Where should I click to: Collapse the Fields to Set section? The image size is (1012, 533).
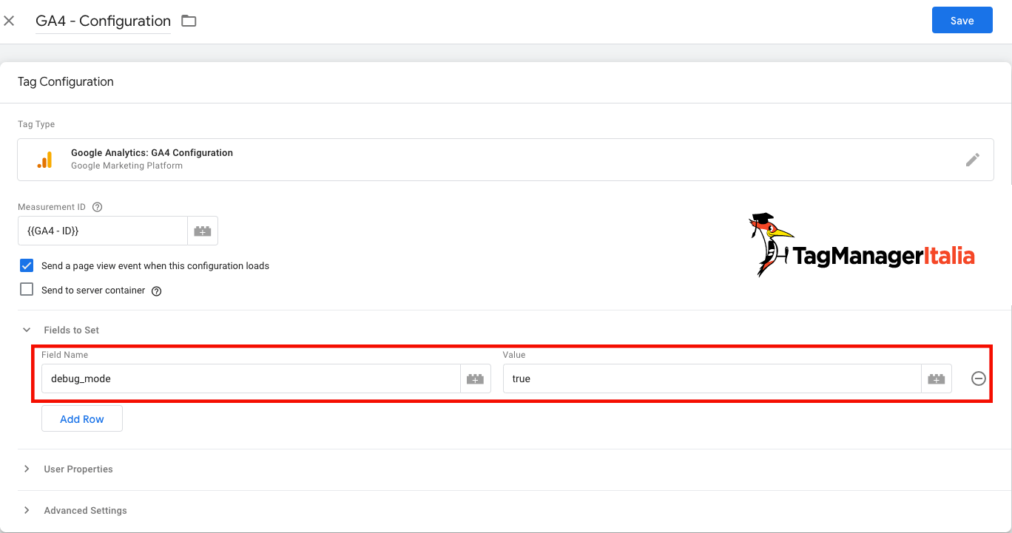(x=27, y=330)
